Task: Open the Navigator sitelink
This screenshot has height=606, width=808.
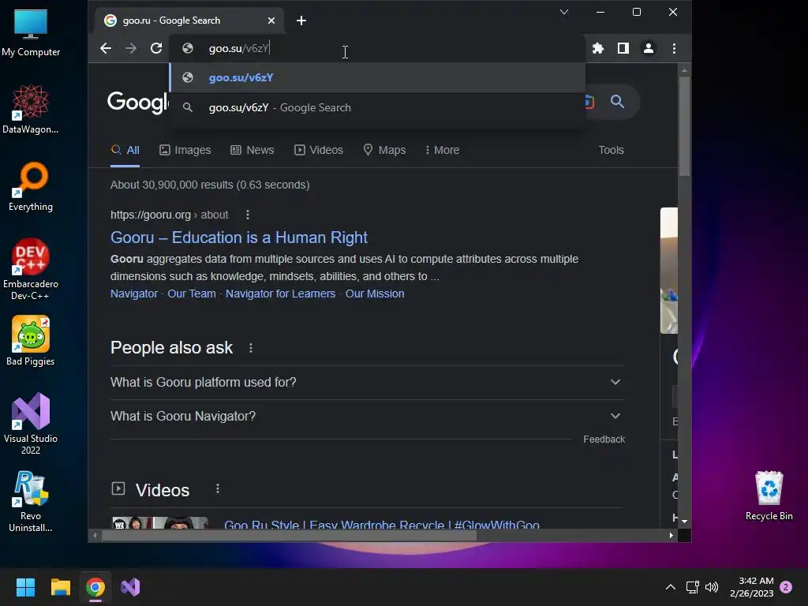Action: [x=134, y=294]
